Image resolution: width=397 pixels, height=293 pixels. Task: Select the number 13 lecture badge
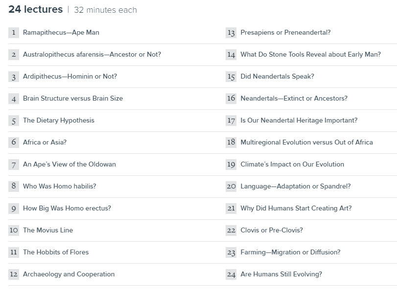(231, 33)
